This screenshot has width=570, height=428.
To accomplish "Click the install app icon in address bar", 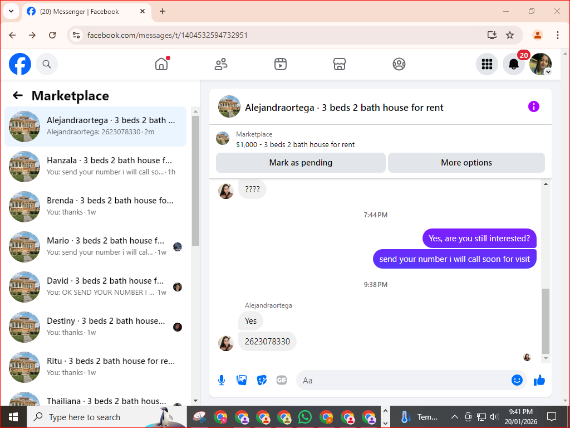I will (492, 35).
